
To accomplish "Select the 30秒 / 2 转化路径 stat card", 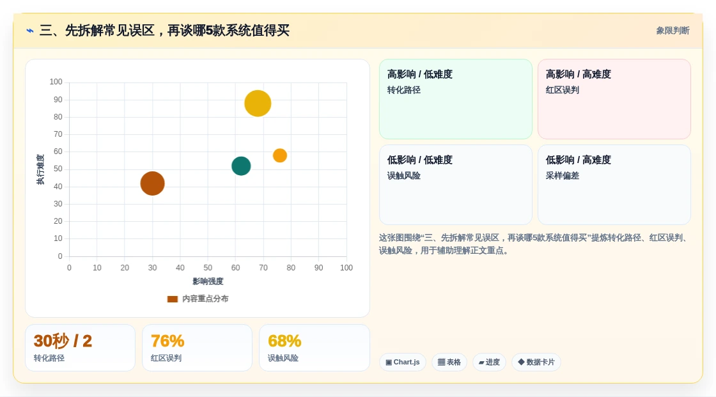I will click(x=81, y=348).
